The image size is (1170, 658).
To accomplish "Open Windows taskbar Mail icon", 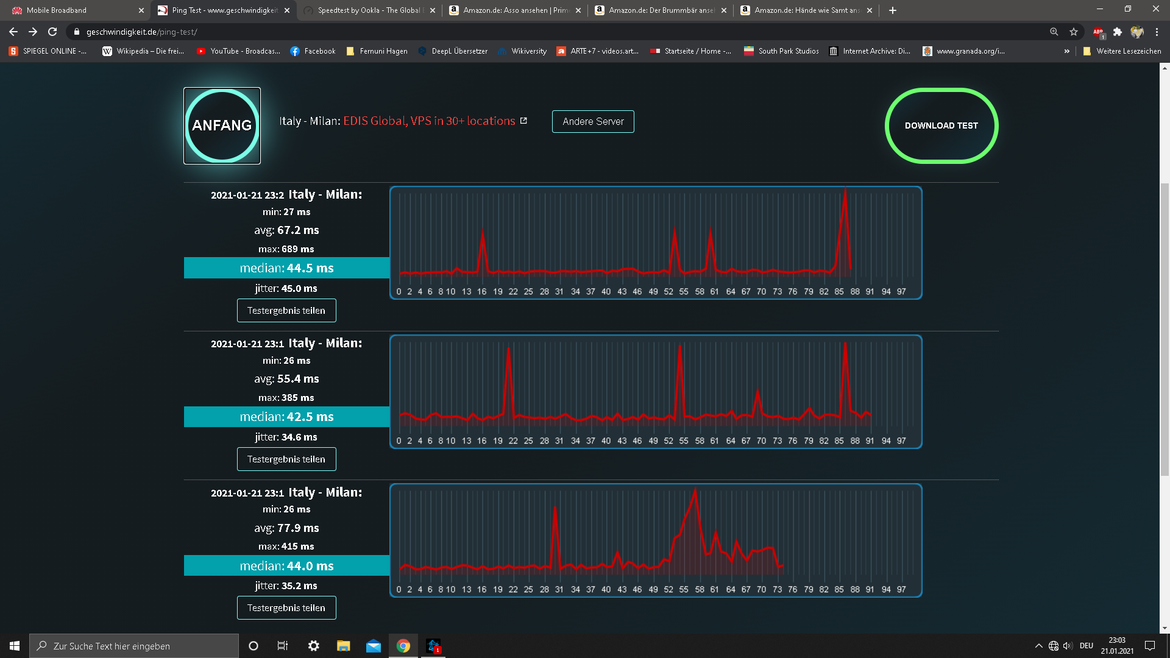I will [373, 646].
